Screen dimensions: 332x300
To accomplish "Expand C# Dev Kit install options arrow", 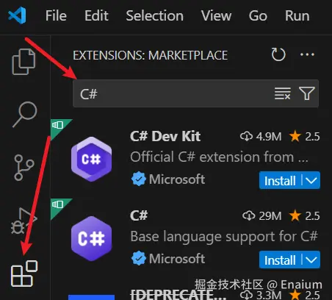I will pyautogui.click(x=311, y=180).
